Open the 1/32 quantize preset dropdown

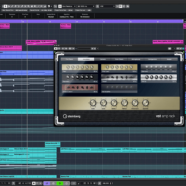[107, 6]
